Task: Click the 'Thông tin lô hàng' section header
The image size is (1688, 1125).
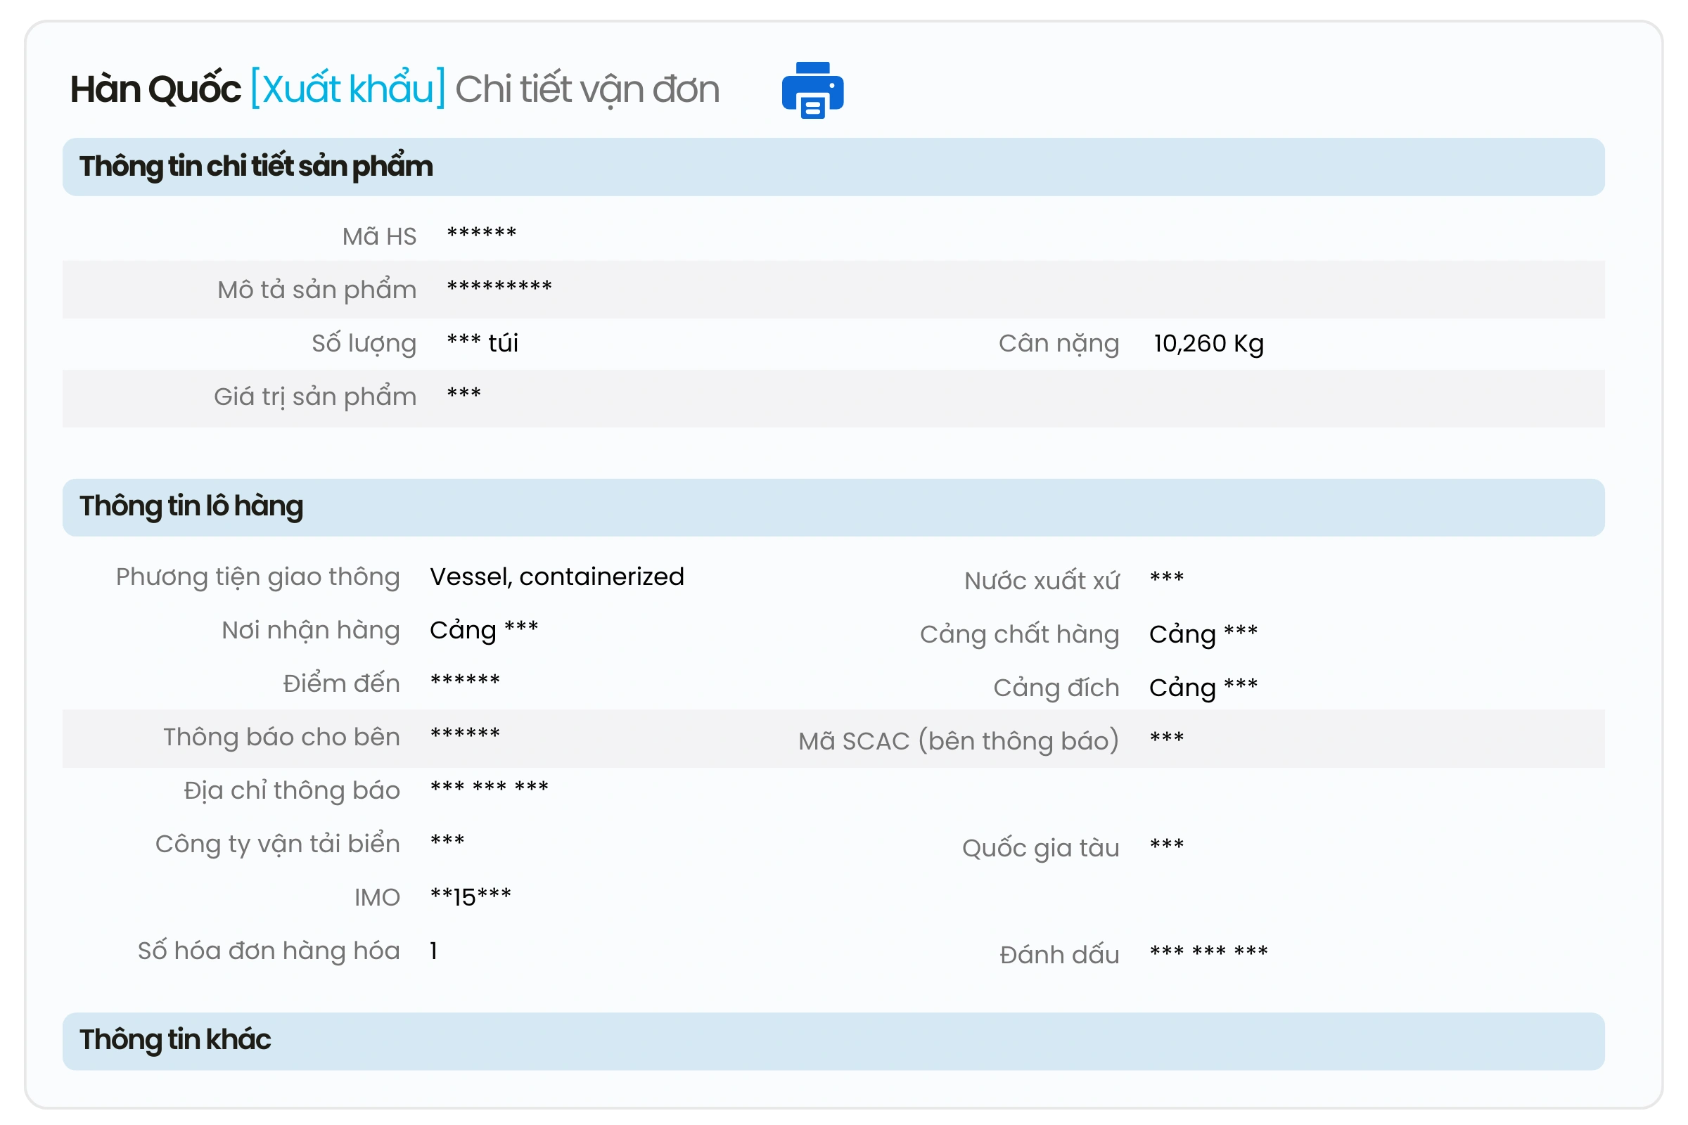Action: (833, 507)
